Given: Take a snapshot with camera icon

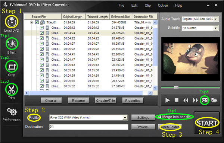Looking at the screenshot, I should 205,100.
